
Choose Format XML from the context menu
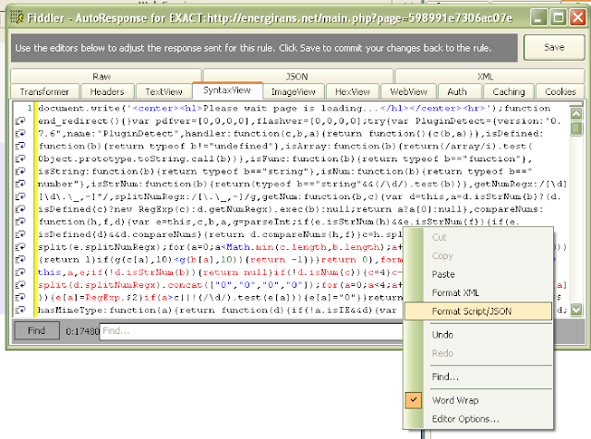478,292
